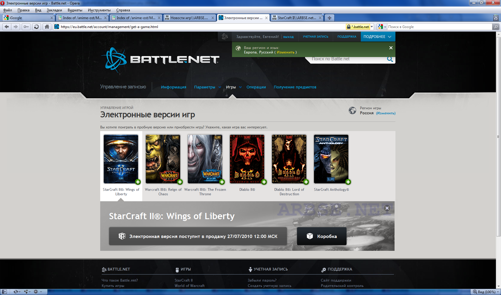
Task: Add StarCraft Anthology with green plus badge
Action: [348, 182]
